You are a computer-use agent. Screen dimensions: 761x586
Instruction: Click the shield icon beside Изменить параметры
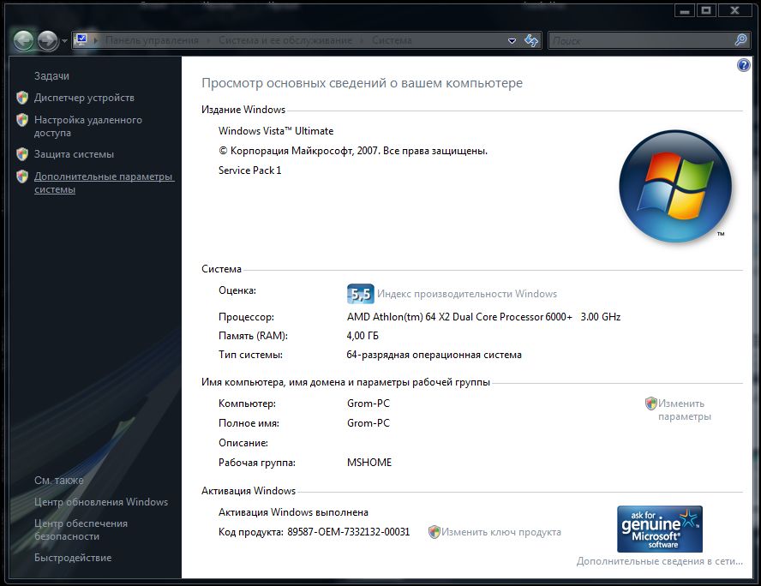click(x=650, y=404)
